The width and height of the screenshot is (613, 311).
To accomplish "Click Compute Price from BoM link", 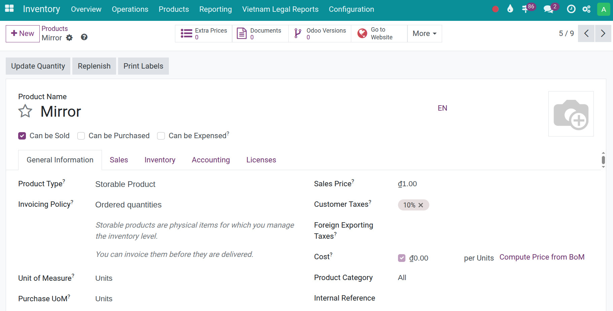I will coord(542,257).
